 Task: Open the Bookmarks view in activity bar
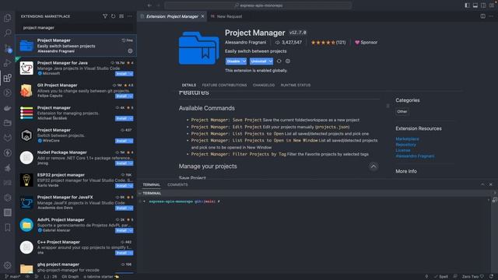click(x=8, y=228)
